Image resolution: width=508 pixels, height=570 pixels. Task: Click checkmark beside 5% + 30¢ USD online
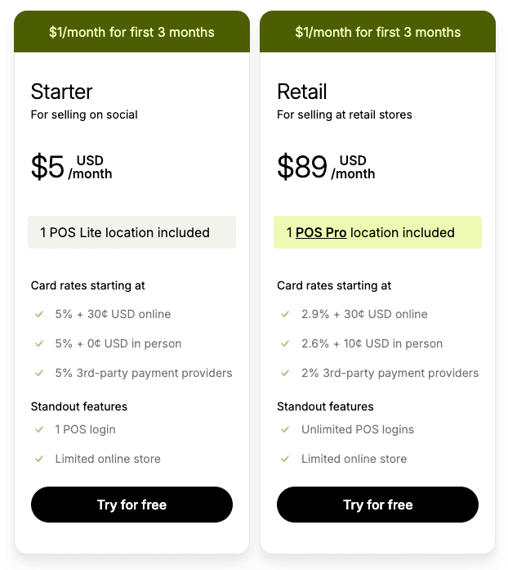pyautogui.click(x=38, y=314)
